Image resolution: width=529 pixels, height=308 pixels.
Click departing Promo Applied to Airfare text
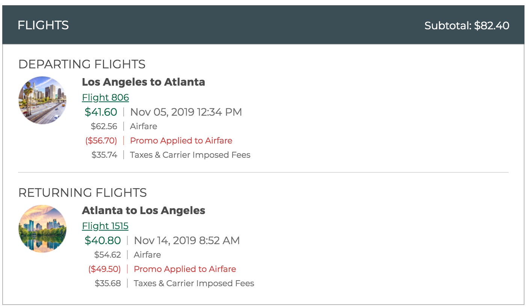tap(181, 140)
